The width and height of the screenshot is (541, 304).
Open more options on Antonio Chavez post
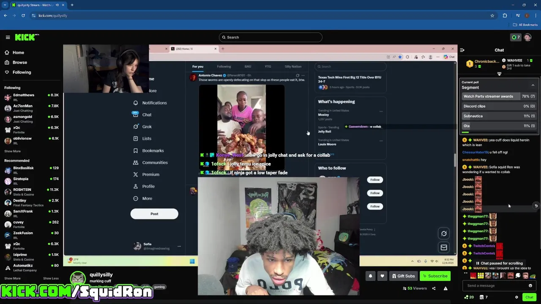coord(303,76)
